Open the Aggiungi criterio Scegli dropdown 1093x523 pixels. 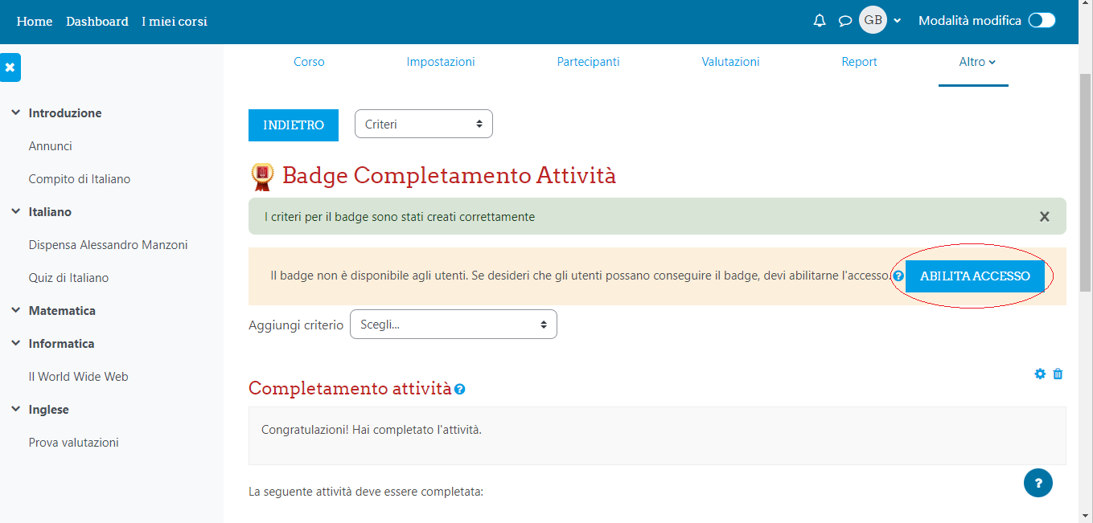coord(453,325)
